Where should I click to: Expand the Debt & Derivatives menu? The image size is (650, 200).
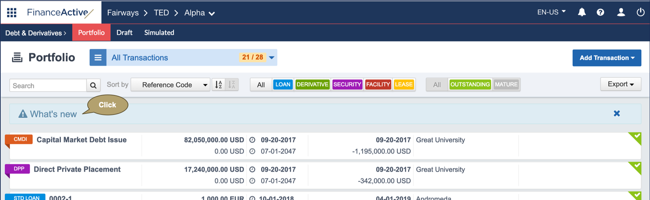click(x=36, y=33)
